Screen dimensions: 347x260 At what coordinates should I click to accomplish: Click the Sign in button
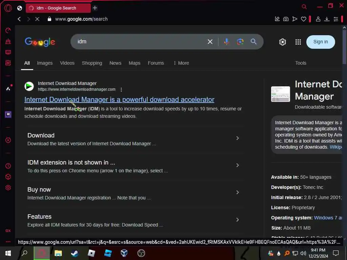click(x=321, y=42)
